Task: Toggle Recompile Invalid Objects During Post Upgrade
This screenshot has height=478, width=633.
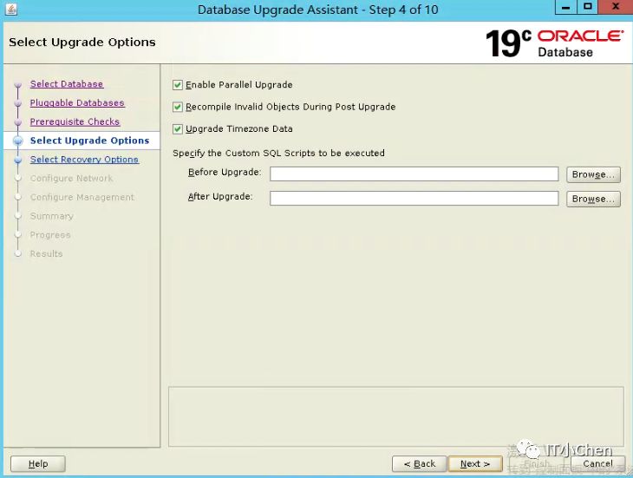Action: click(x=177, y=107)
